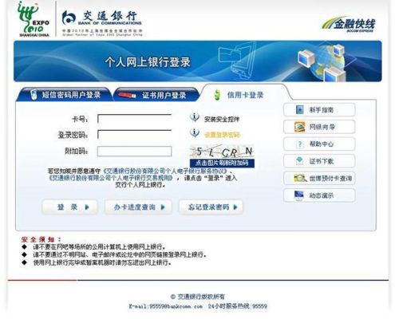
Task: Click the 证书下载 download icon
Action: pyautogui.click(x=300, y=161)
